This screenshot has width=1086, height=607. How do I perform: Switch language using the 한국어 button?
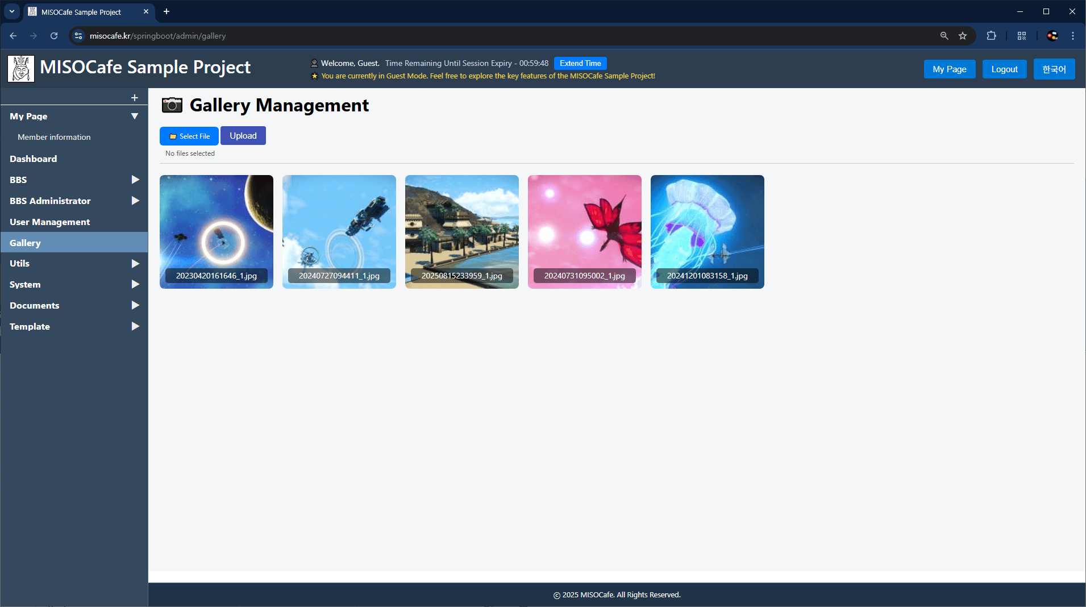pyautogui.click(x=1054, y=69)
